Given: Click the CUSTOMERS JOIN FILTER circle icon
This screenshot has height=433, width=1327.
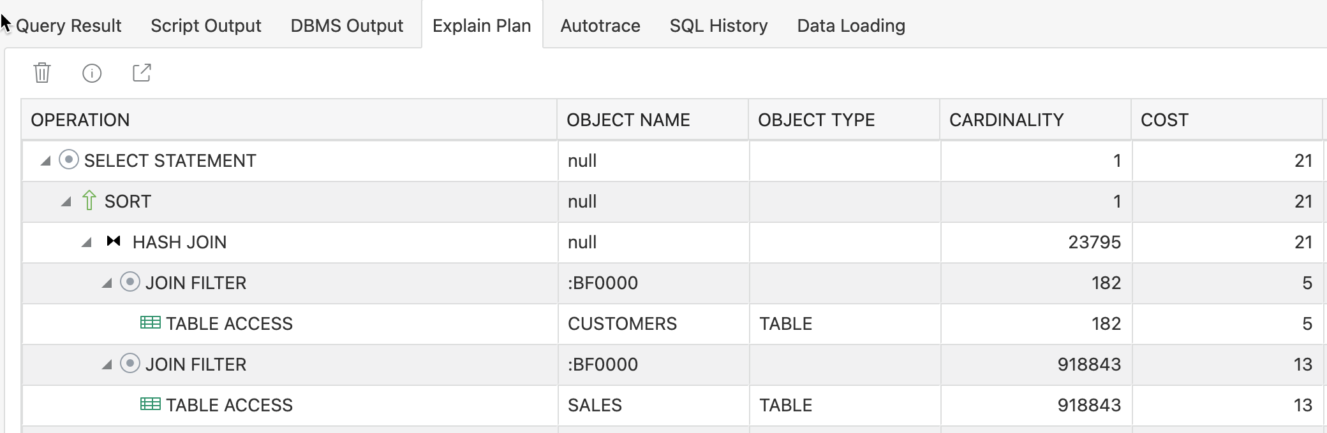Looking at the screenshot, I should [130, 281].
